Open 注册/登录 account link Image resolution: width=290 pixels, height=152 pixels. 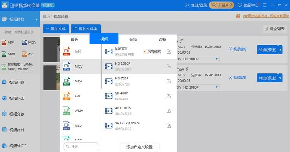(x=196, y=5)
